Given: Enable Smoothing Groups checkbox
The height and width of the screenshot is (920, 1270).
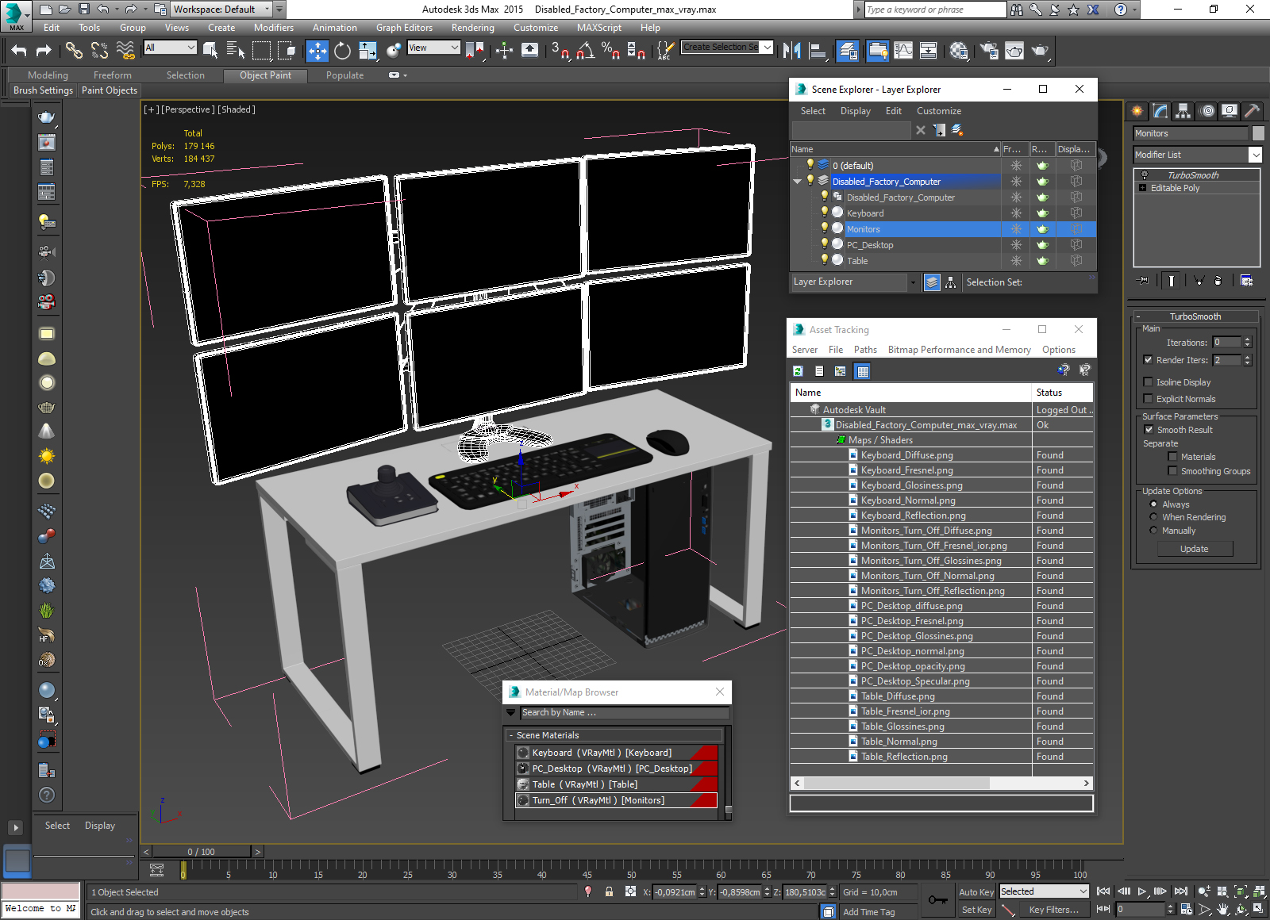Looking at the screenshot, I should [1172, 471].
